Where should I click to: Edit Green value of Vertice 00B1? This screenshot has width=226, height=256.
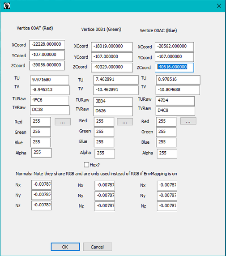pyautogui.click(x=104, y=132)
